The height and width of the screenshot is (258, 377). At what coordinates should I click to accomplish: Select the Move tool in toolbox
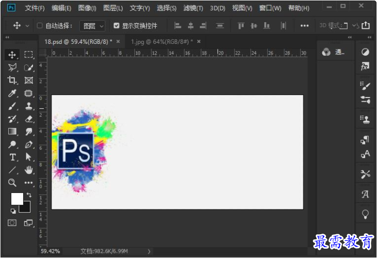click(x=12, y=55)
